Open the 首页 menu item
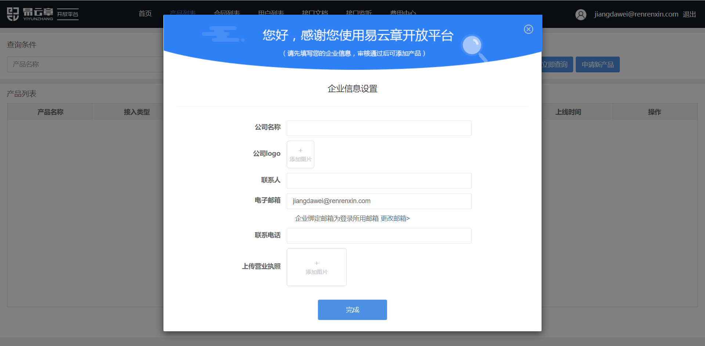The height and width of the screenshot is (346, 705). [145, 14]
